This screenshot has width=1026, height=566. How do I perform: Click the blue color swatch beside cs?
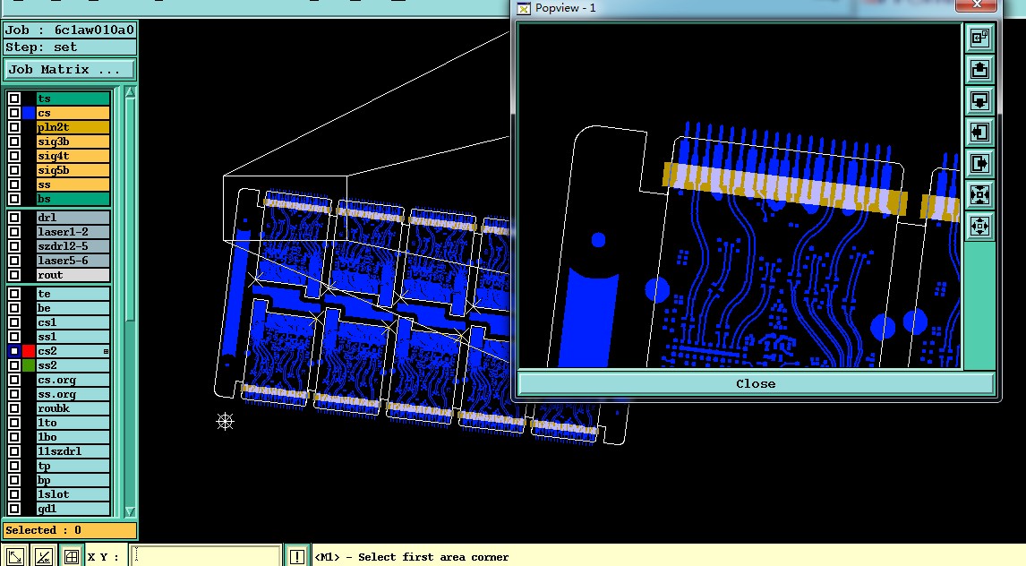coord(29,113)
